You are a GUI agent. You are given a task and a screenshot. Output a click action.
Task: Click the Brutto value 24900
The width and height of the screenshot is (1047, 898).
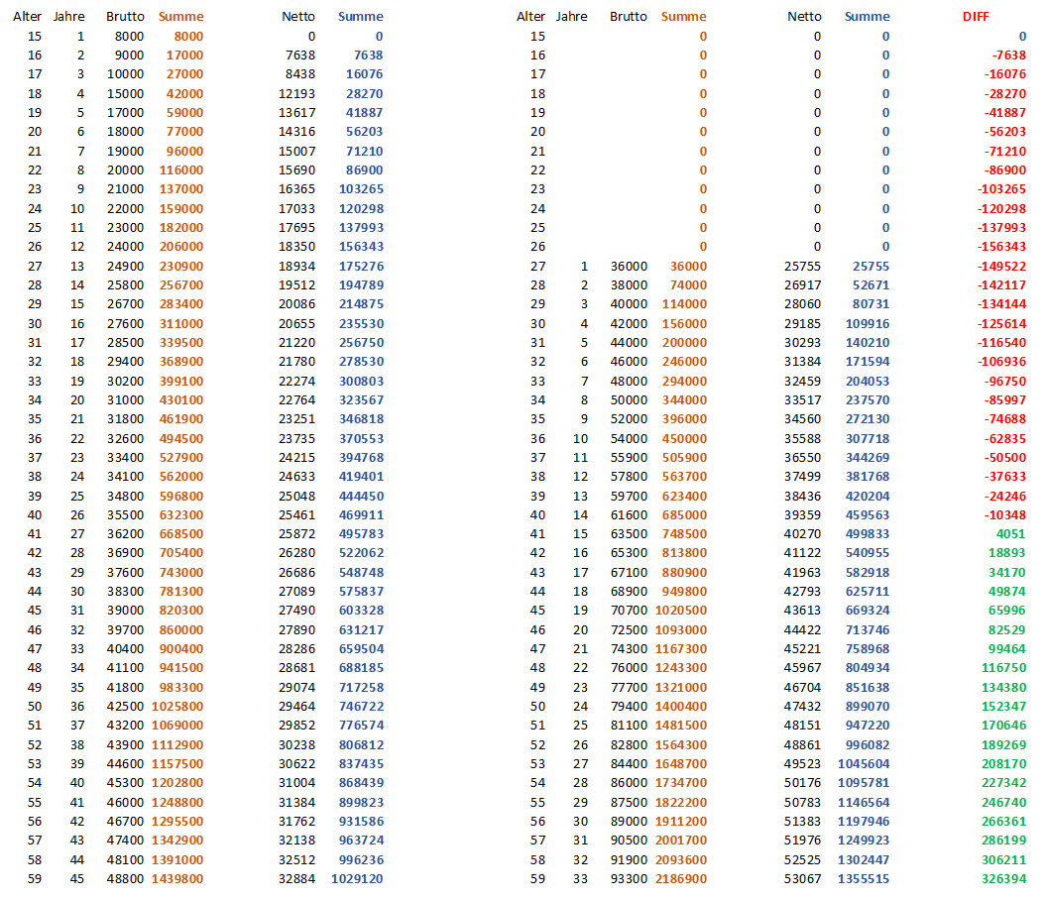point(126,266)
